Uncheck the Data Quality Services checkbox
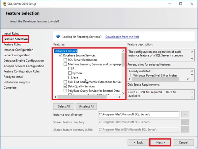198x149 pixels. tap(65, 86)
